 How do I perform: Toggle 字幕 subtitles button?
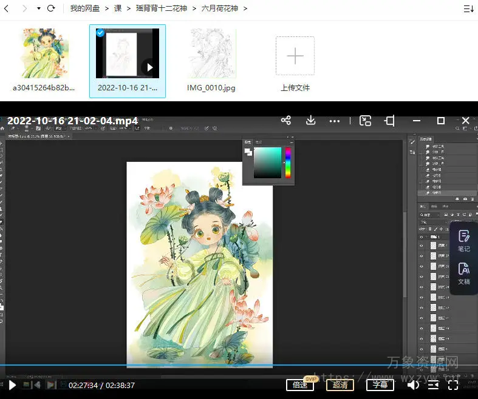(380, 385)
